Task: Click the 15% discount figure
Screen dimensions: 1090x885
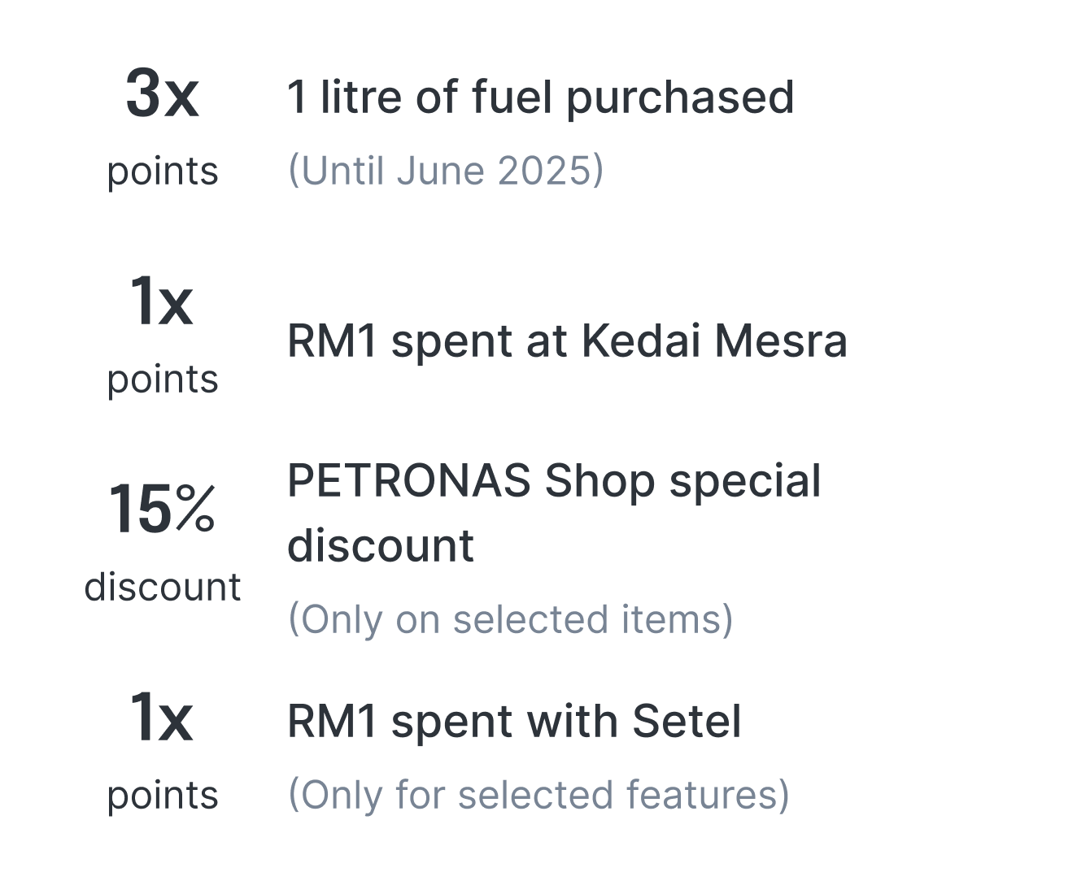Action: (x=162, y=510)
